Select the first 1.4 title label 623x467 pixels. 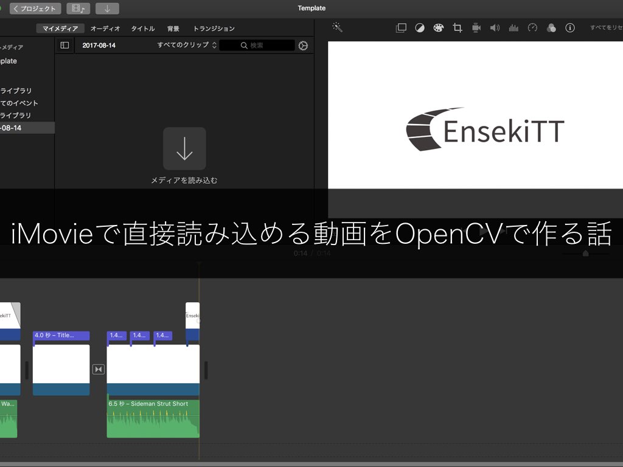click(x=117, y=336)
